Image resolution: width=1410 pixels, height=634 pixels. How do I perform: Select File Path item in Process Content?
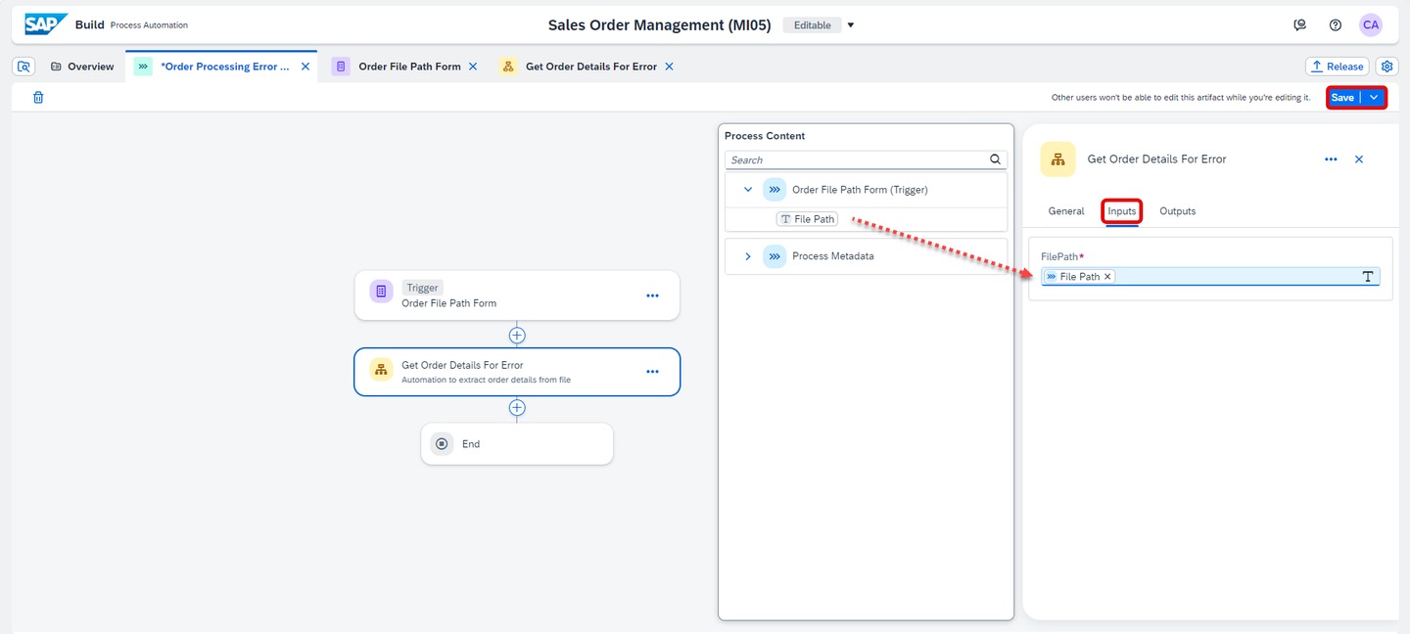click(x=807, y=219)
